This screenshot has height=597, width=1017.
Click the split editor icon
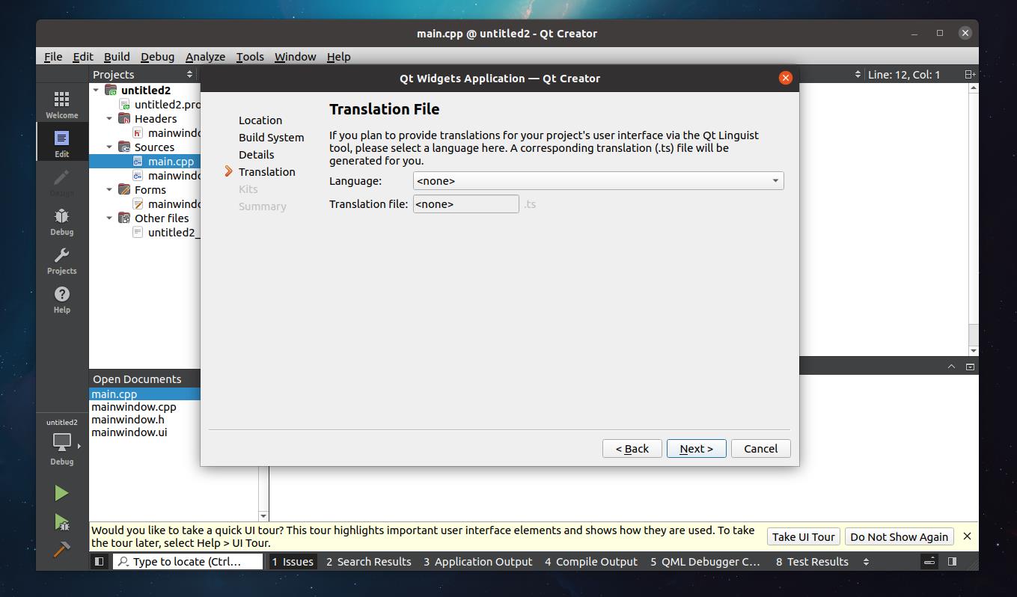click(x=969, y=74)
